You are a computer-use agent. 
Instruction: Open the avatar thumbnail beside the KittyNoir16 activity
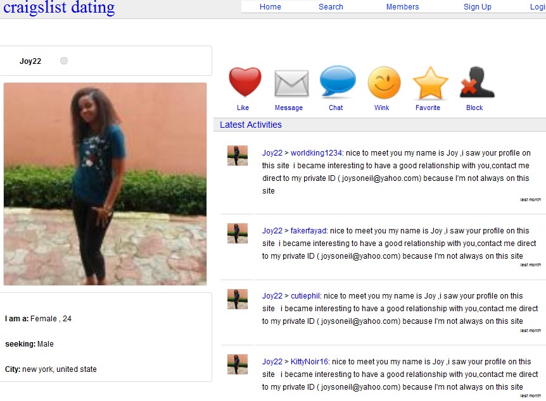click(x=238, y=364)
